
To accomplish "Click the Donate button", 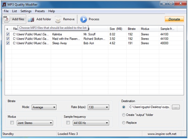I will [x=174, y=19].
